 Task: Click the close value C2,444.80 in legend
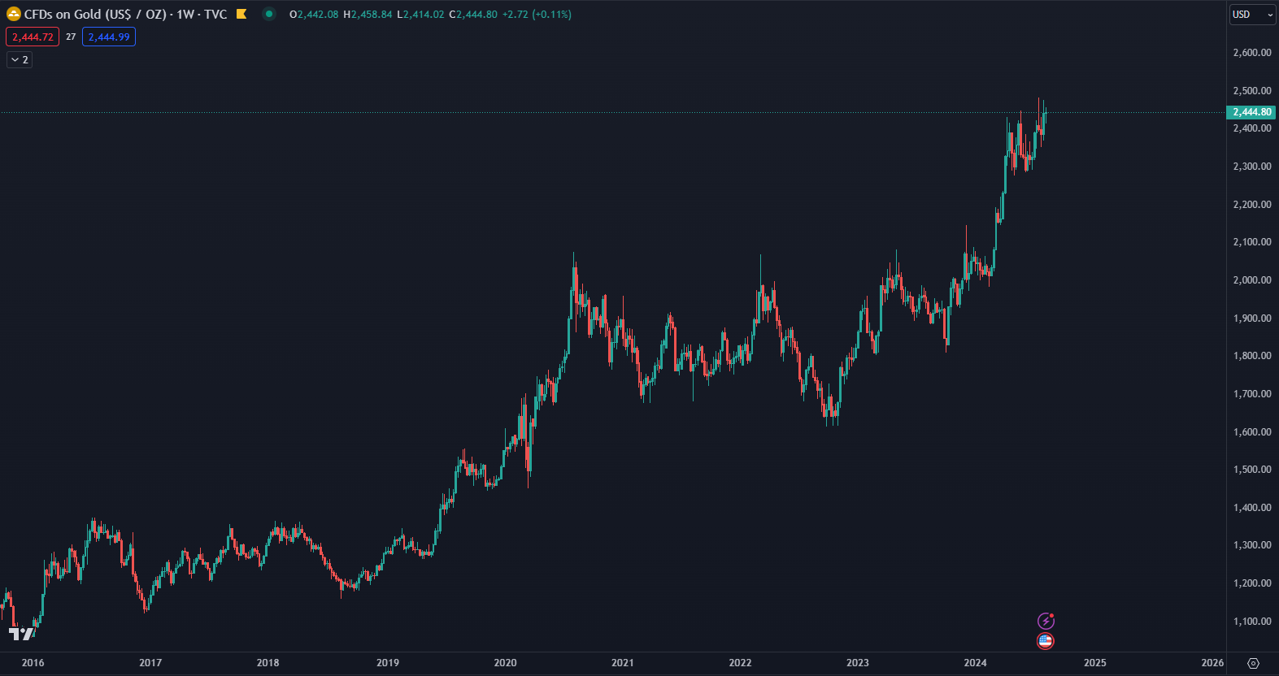(x=473, y=15)
